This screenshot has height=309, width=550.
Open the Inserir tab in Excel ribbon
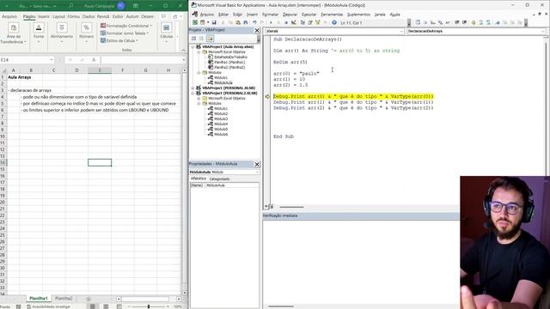(x=44, y=16)
